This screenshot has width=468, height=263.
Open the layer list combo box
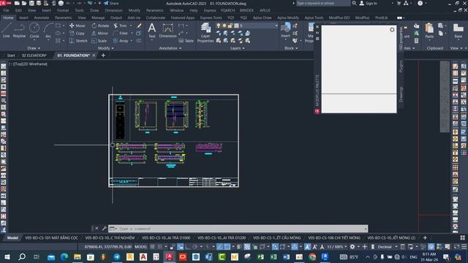246,26
